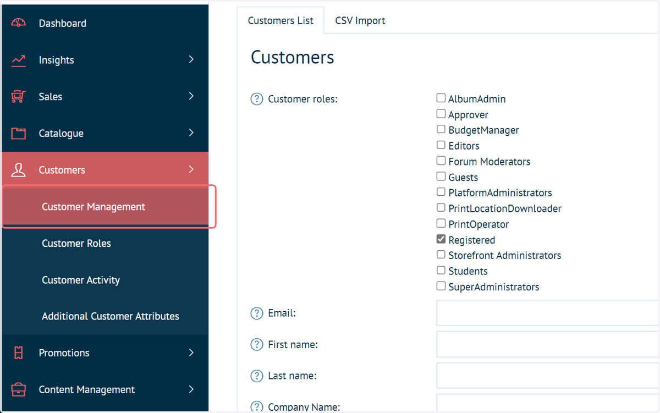Click the Promotions ticket icon
This screenshot has height=413, width=660.
pos(19,353)
